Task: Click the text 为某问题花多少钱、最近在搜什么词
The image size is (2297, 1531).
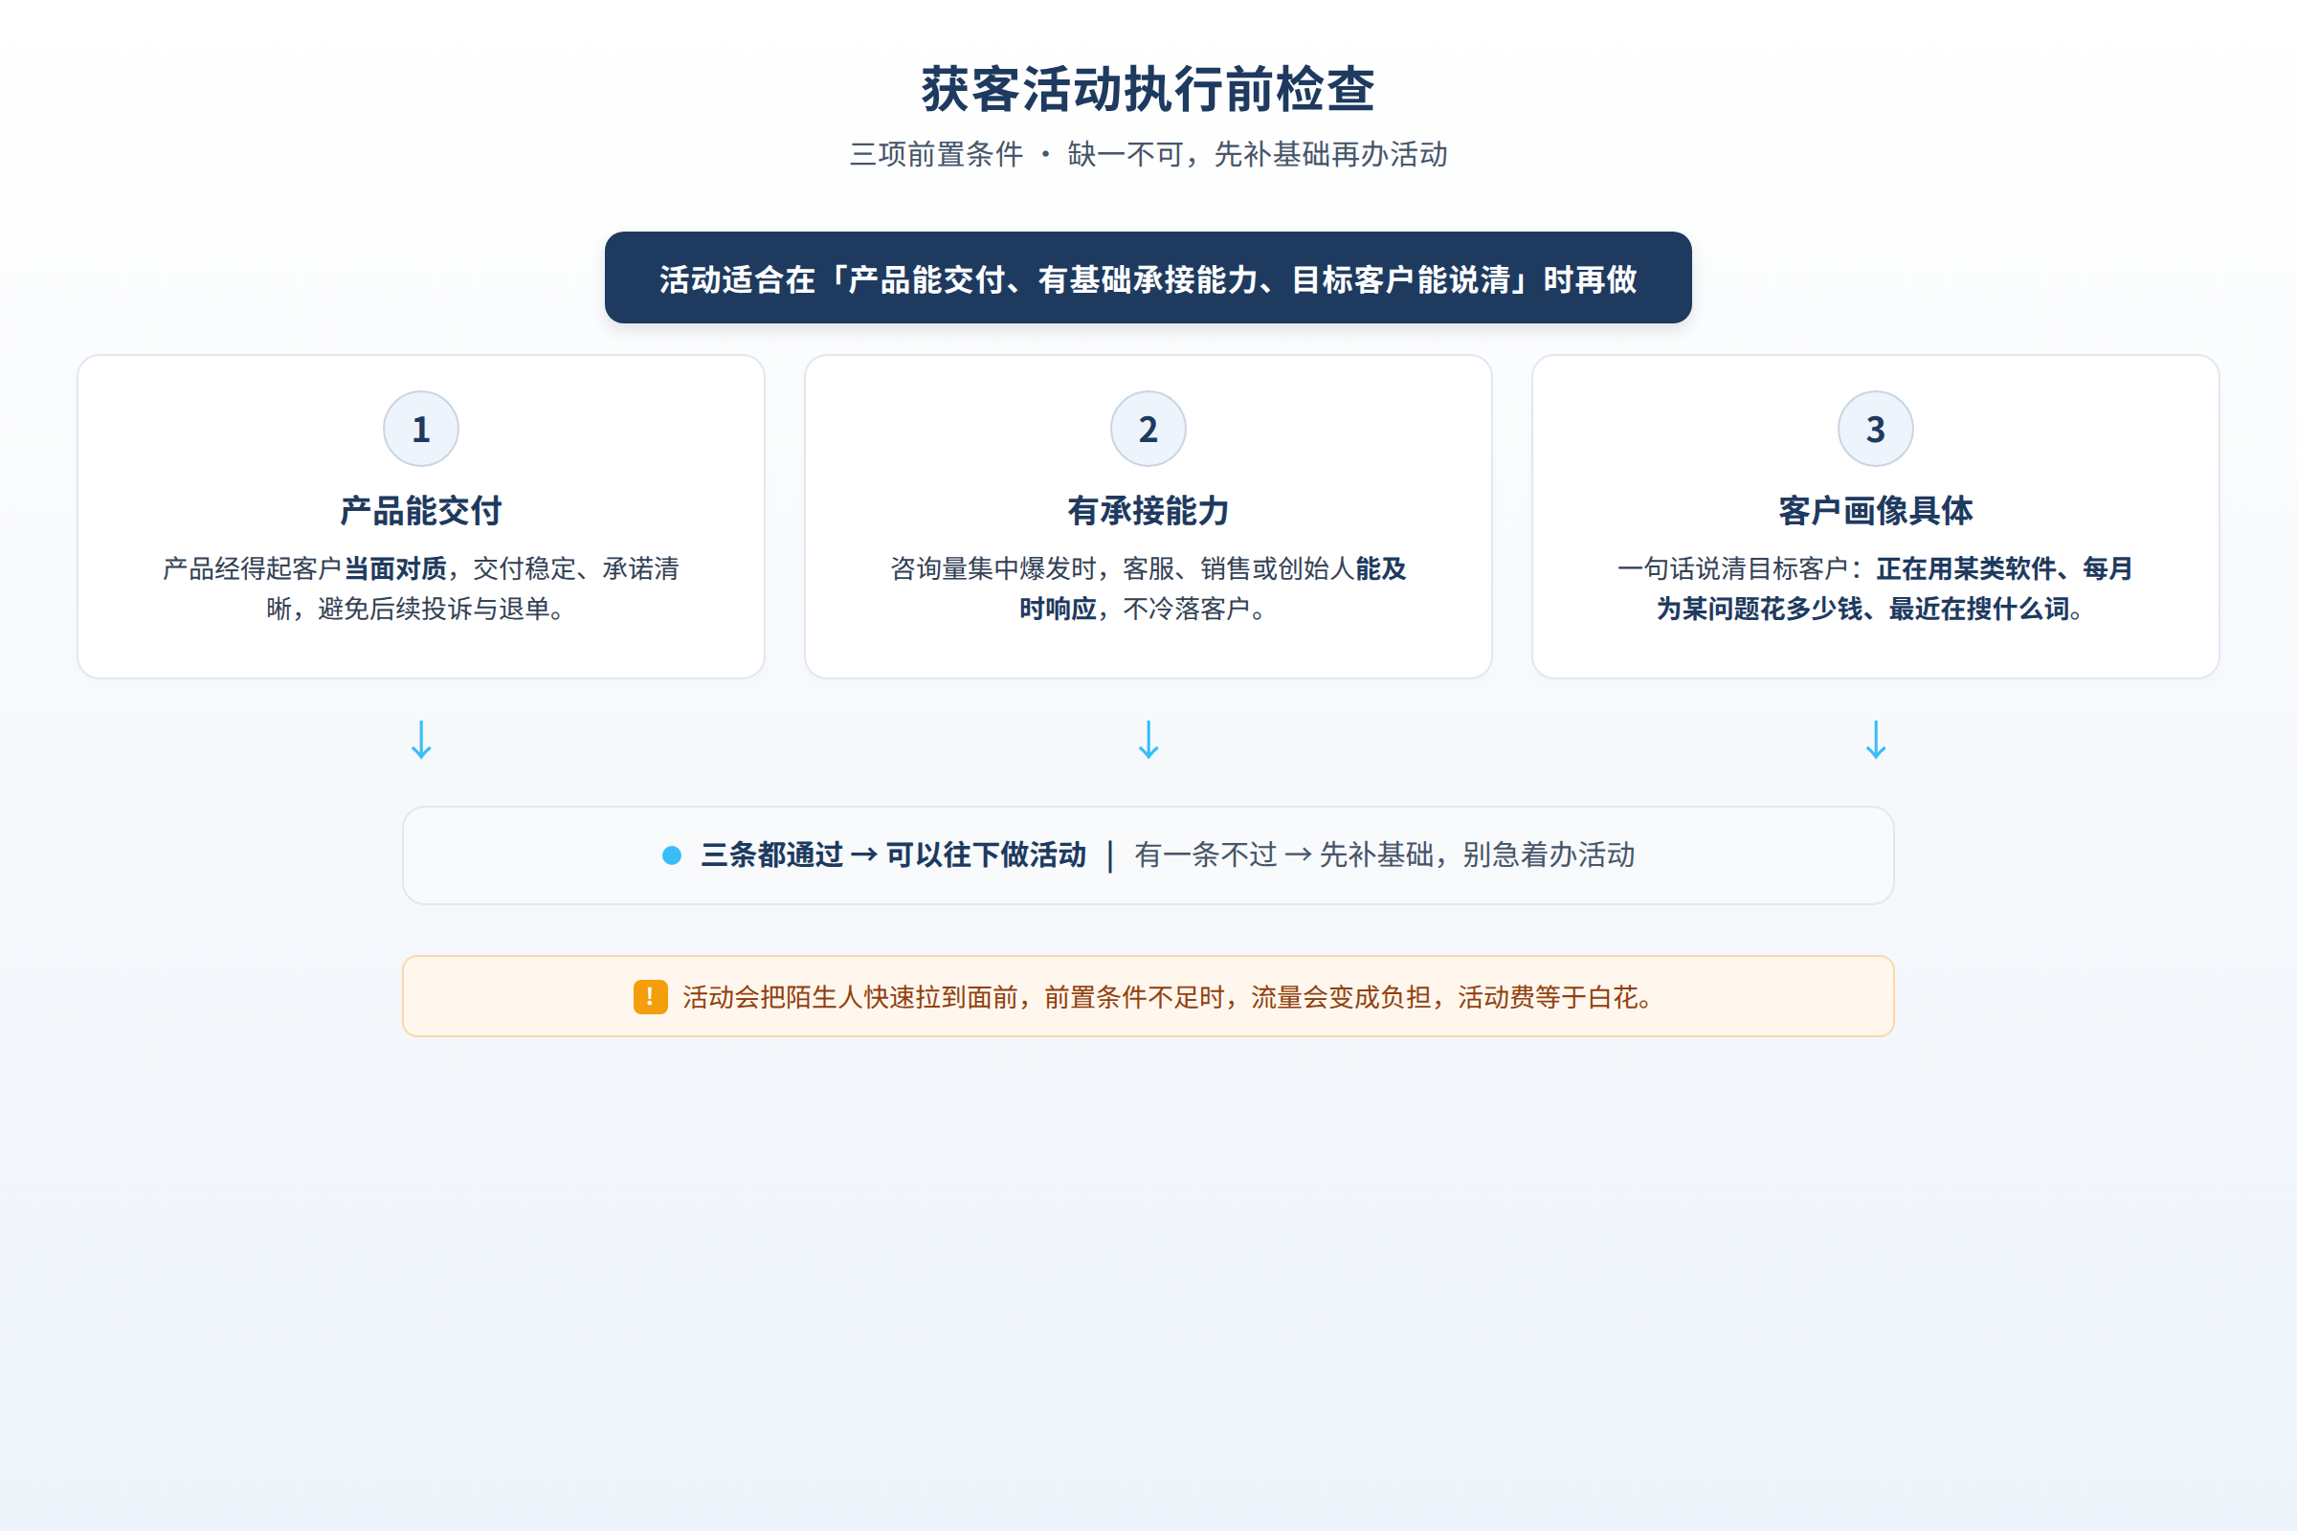Action: click(1863, 610)
